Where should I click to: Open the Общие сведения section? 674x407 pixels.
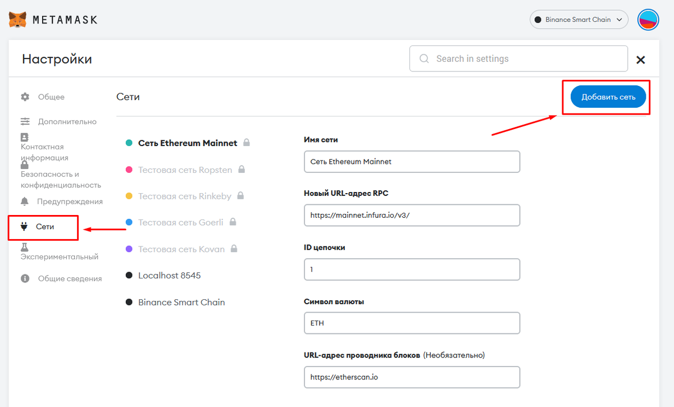70,278
